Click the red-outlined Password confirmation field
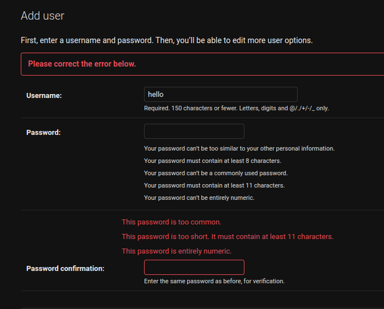Viewport: 384px width, 309px height. click(x=194, y=267)
